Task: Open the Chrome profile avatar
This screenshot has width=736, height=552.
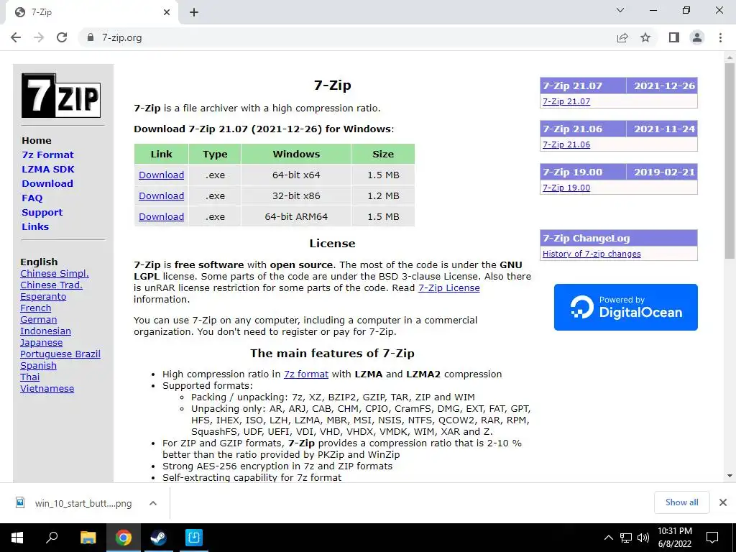Action: 697,37
